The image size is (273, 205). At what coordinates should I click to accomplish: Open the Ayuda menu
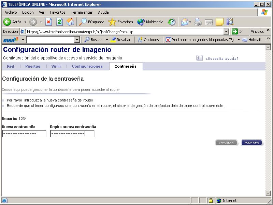pos(103,12)
